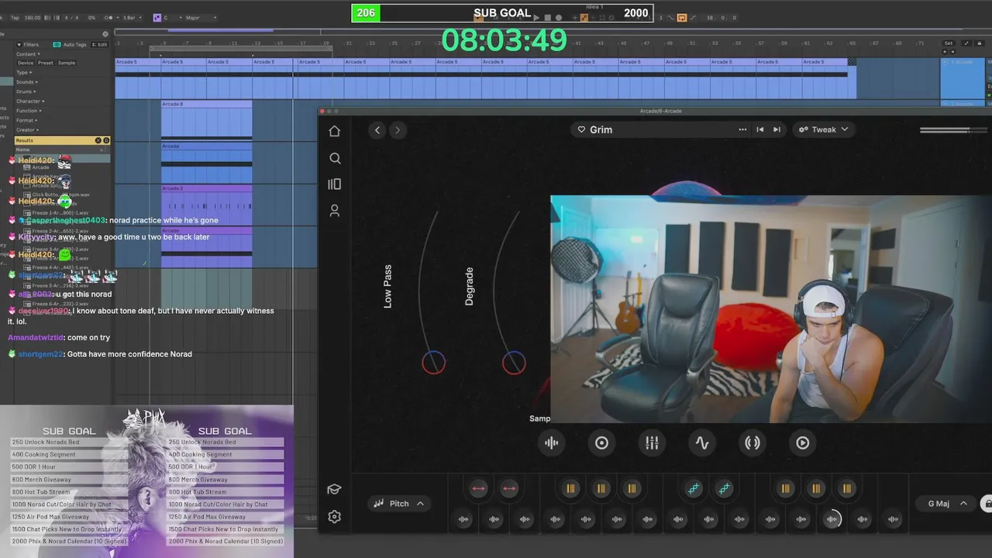Viewport: 992px width, 558px height.
Task: Expand the Format filter group
Action: 27,120
